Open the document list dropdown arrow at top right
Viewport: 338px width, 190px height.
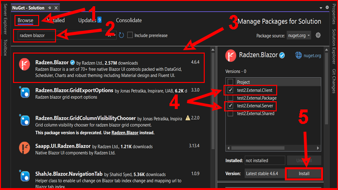pos(321,8)
